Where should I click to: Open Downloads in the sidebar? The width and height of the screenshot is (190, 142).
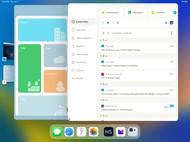click(80, 54)
